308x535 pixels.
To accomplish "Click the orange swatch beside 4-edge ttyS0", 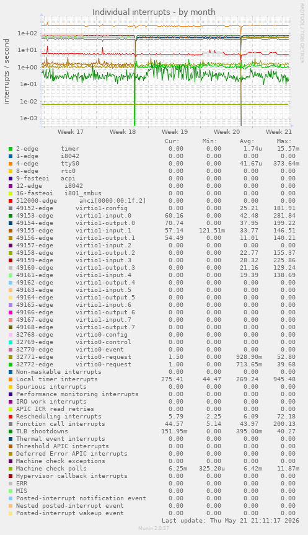I will pos(11,164).
